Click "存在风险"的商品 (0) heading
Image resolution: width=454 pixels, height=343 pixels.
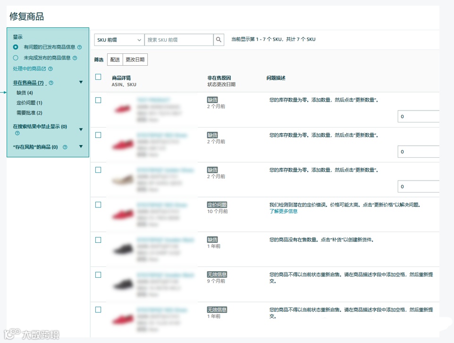point(35,147)
